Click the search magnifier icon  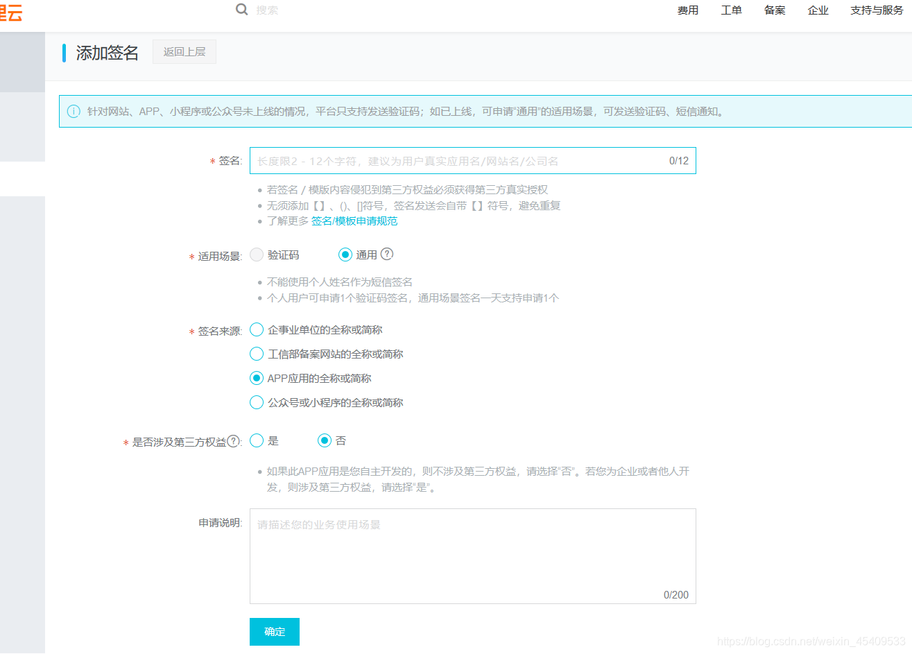[241, 9]
